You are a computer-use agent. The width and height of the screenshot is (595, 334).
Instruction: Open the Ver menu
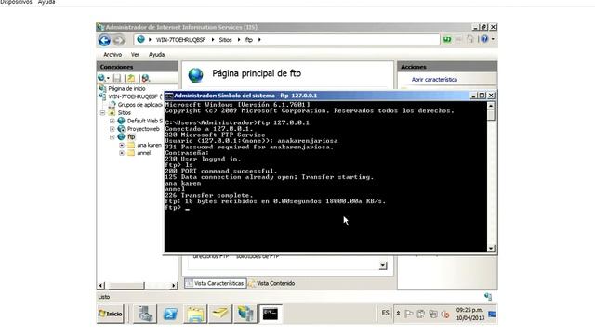click(135, 55)
